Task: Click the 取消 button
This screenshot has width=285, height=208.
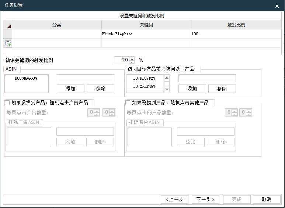Action: click(x=267, y=199)
